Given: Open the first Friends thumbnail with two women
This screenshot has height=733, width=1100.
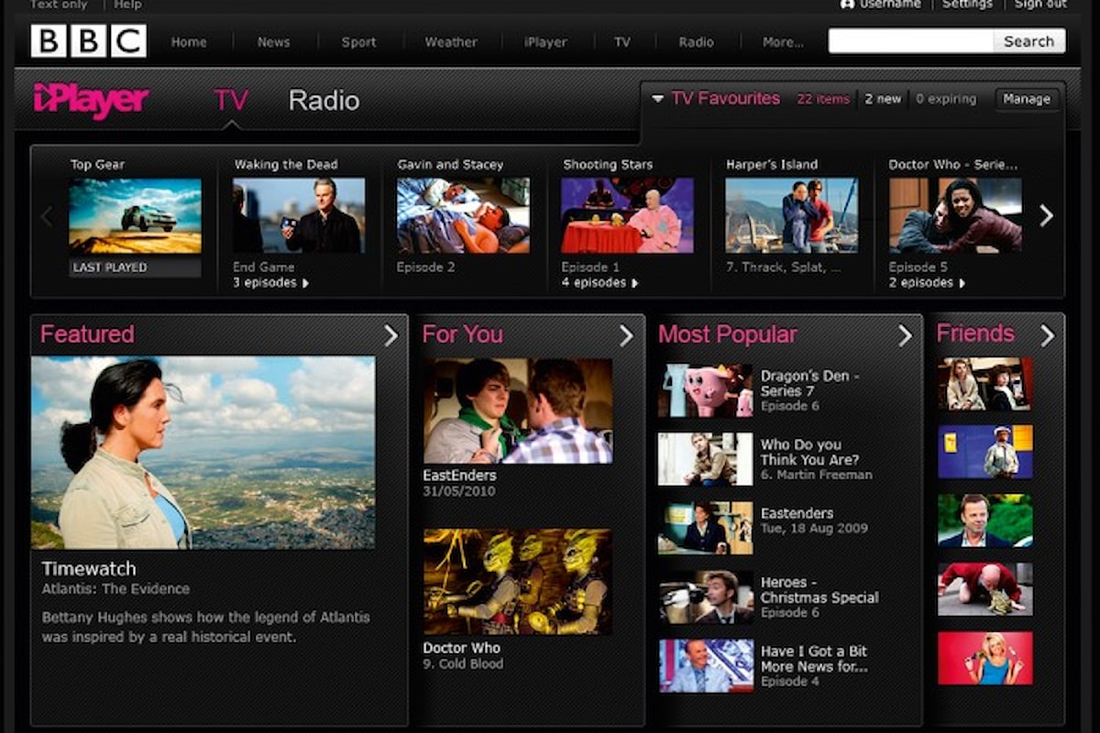Looking at the screenshot, I should [x=985, y=383].
